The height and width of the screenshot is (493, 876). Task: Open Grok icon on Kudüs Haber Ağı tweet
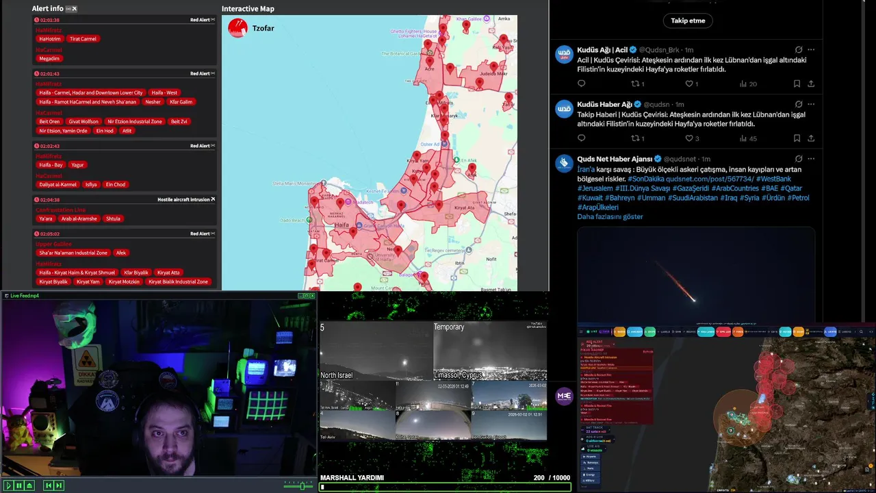798,104
